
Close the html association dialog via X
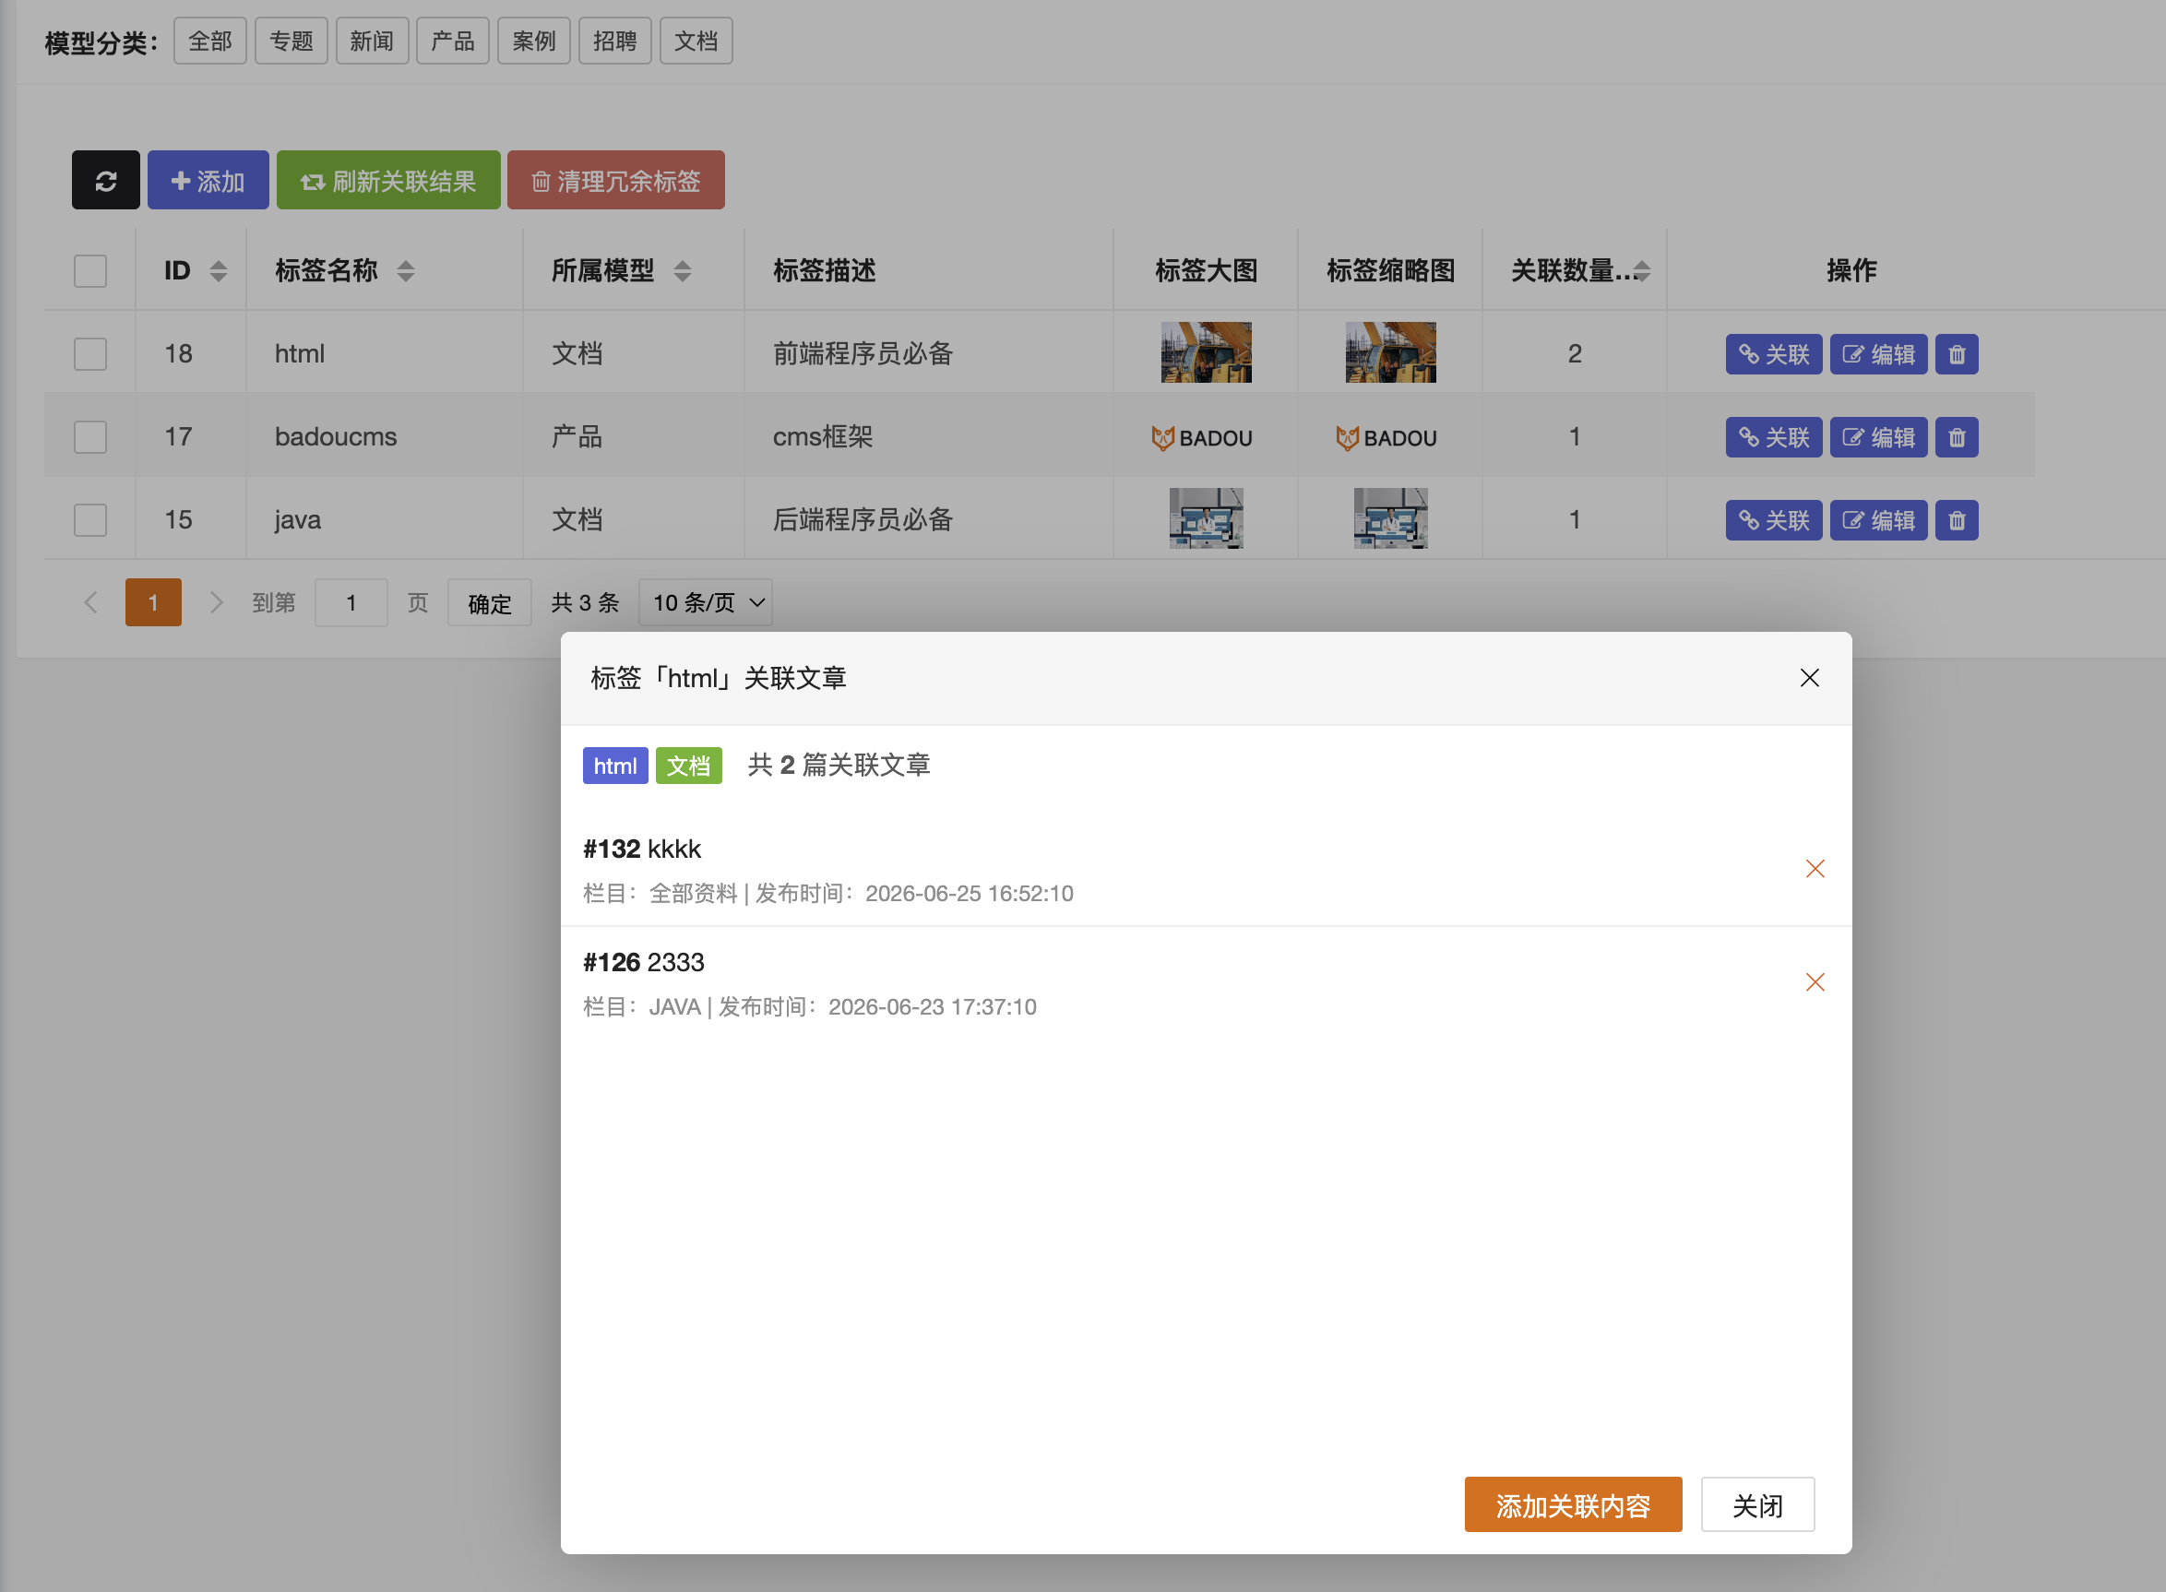point(1808,679)
